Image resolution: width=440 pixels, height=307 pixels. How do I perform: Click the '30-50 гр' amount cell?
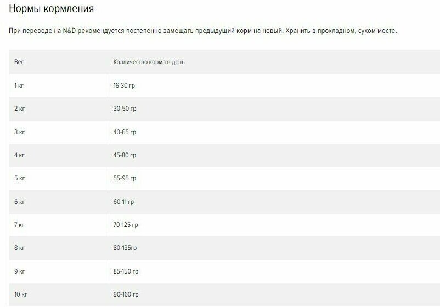tap(274, 109)
